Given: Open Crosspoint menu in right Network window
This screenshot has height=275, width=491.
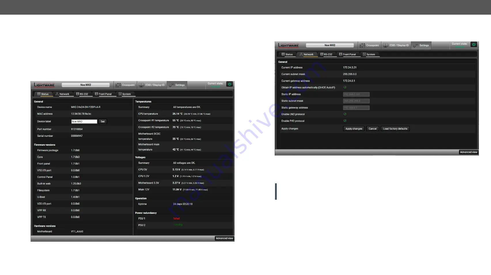Looking at the screenshot, I should pyautogui.click(x=369, y=45).
